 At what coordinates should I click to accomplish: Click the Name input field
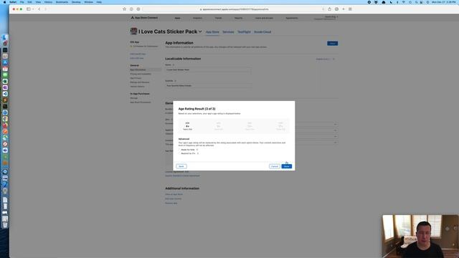coord(208,70)
